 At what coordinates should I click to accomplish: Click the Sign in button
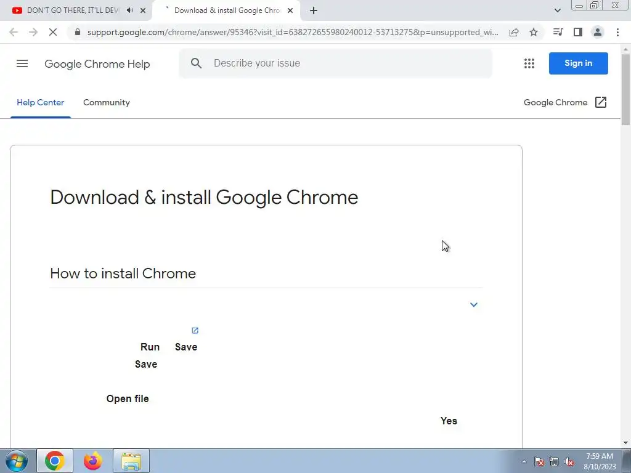pos(578,63)
